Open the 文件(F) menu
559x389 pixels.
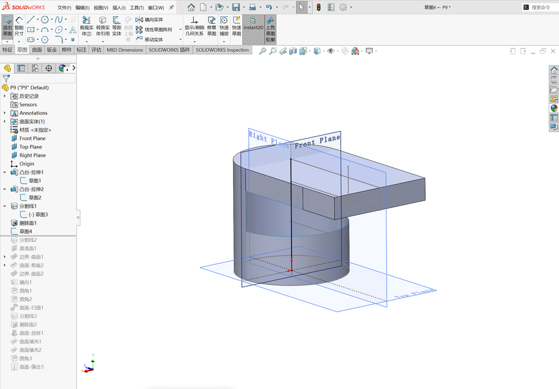pyautogui.click(x=64, y=8)
